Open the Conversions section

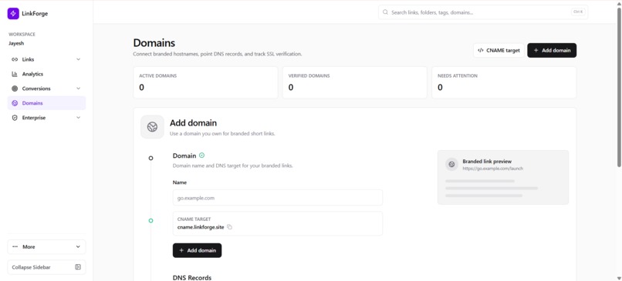[x=46, y=89]
